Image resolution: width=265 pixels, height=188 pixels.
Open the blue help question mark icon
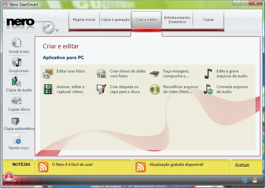(x=244, y=180)
